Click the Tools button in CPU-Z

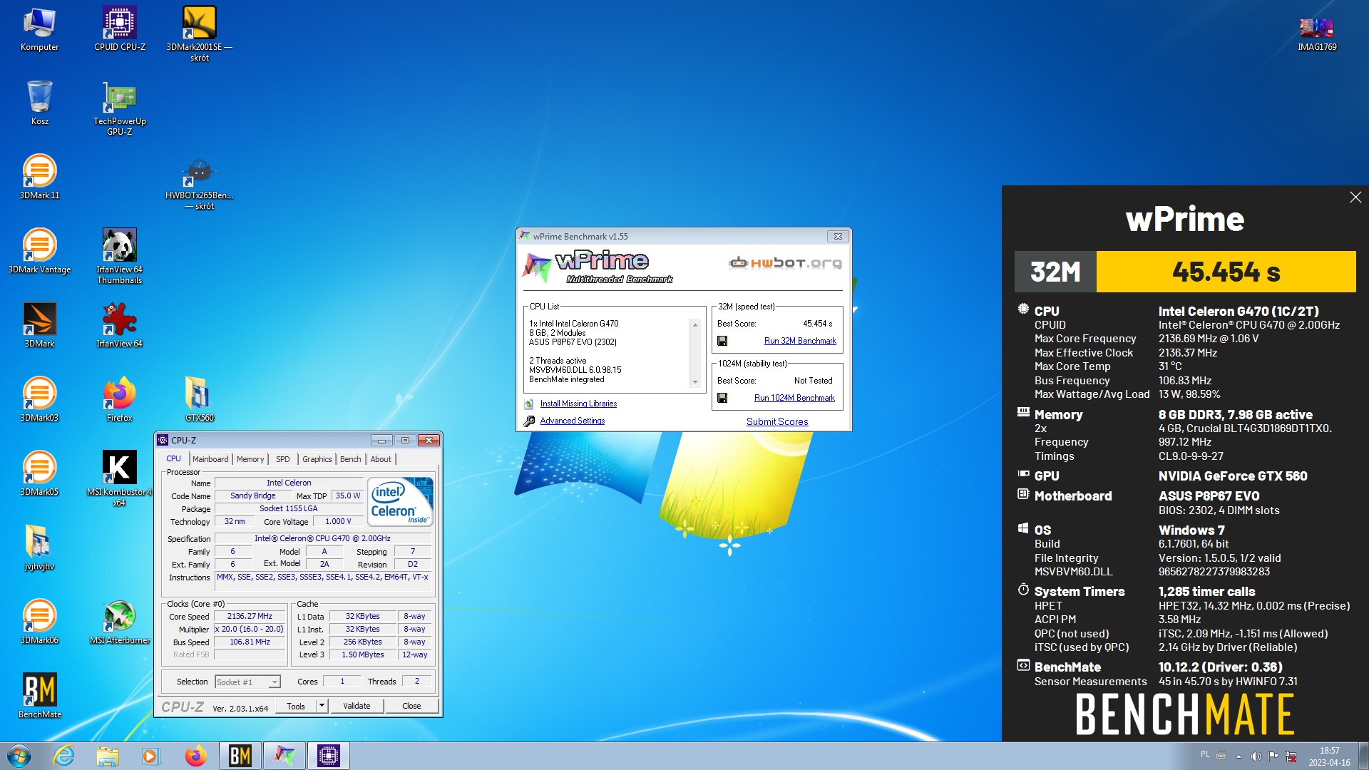coord(296,706)
